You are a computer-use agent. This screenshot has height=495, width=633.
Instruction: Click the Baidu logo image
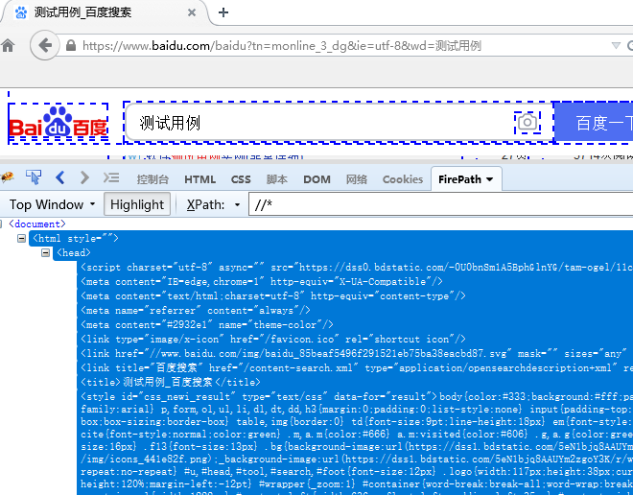pyautogui.click(x=59, y=123)
